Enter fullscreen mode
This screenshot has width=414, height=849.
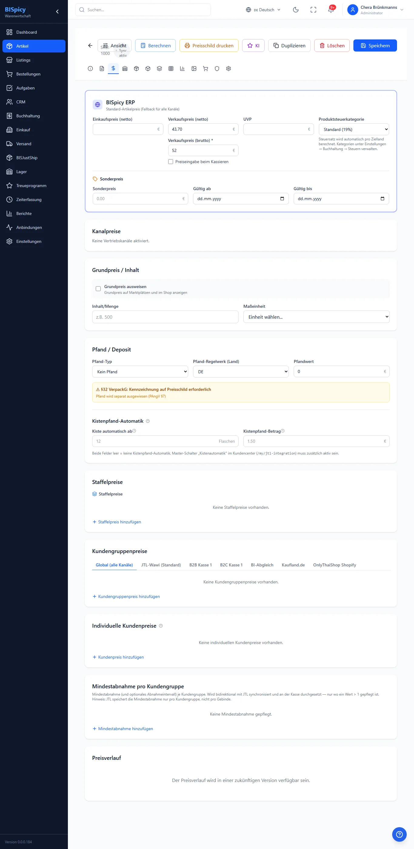(x=313, y=10)
